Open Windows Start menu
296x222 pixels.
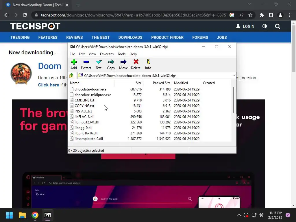(x=9, y=215)
